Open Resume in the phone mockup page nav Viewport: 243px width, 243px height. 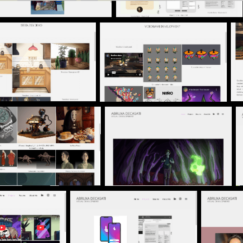[x=156, y=199]
